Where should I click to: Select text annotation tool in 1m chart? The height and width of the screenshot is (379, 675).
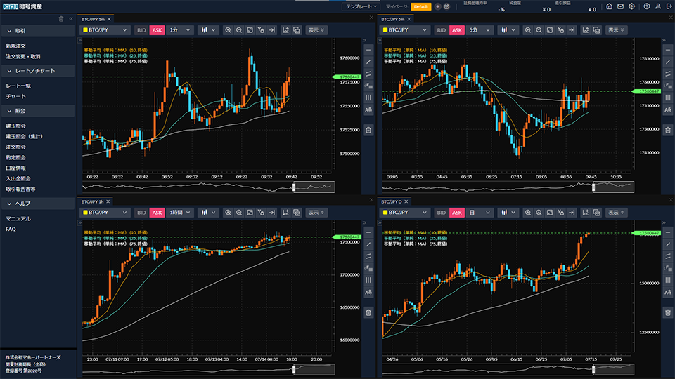coord(368,110)
